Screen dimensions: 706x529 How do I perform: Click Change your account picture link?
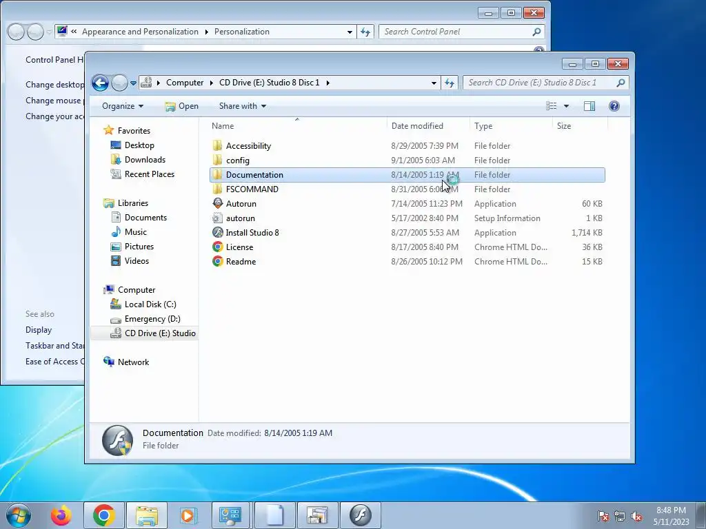54,116
